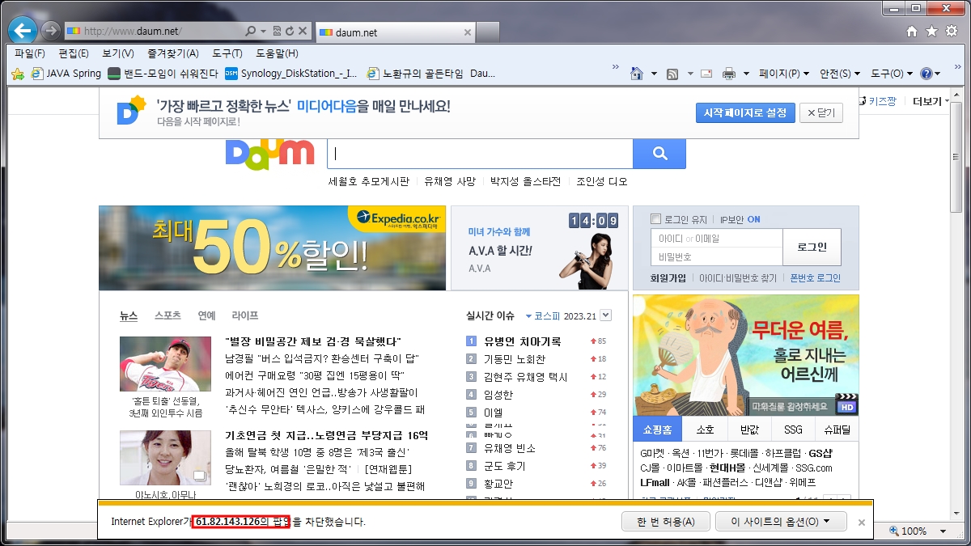Click the 한 번 허용(A) button
Screen dimensions: 971x546
point(665,522)
